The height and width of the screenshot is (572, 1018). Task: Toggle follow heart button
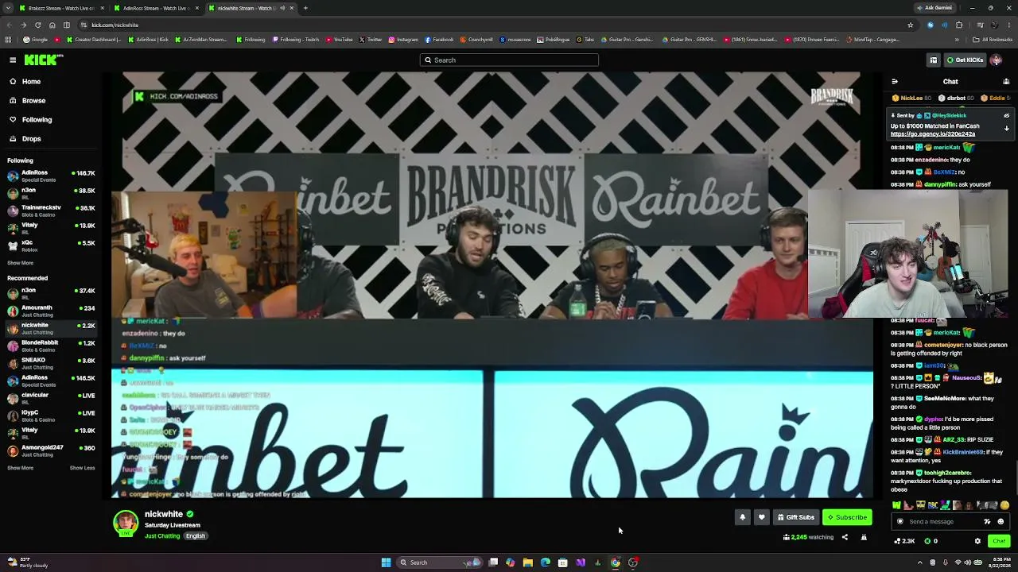pos(761,517)
